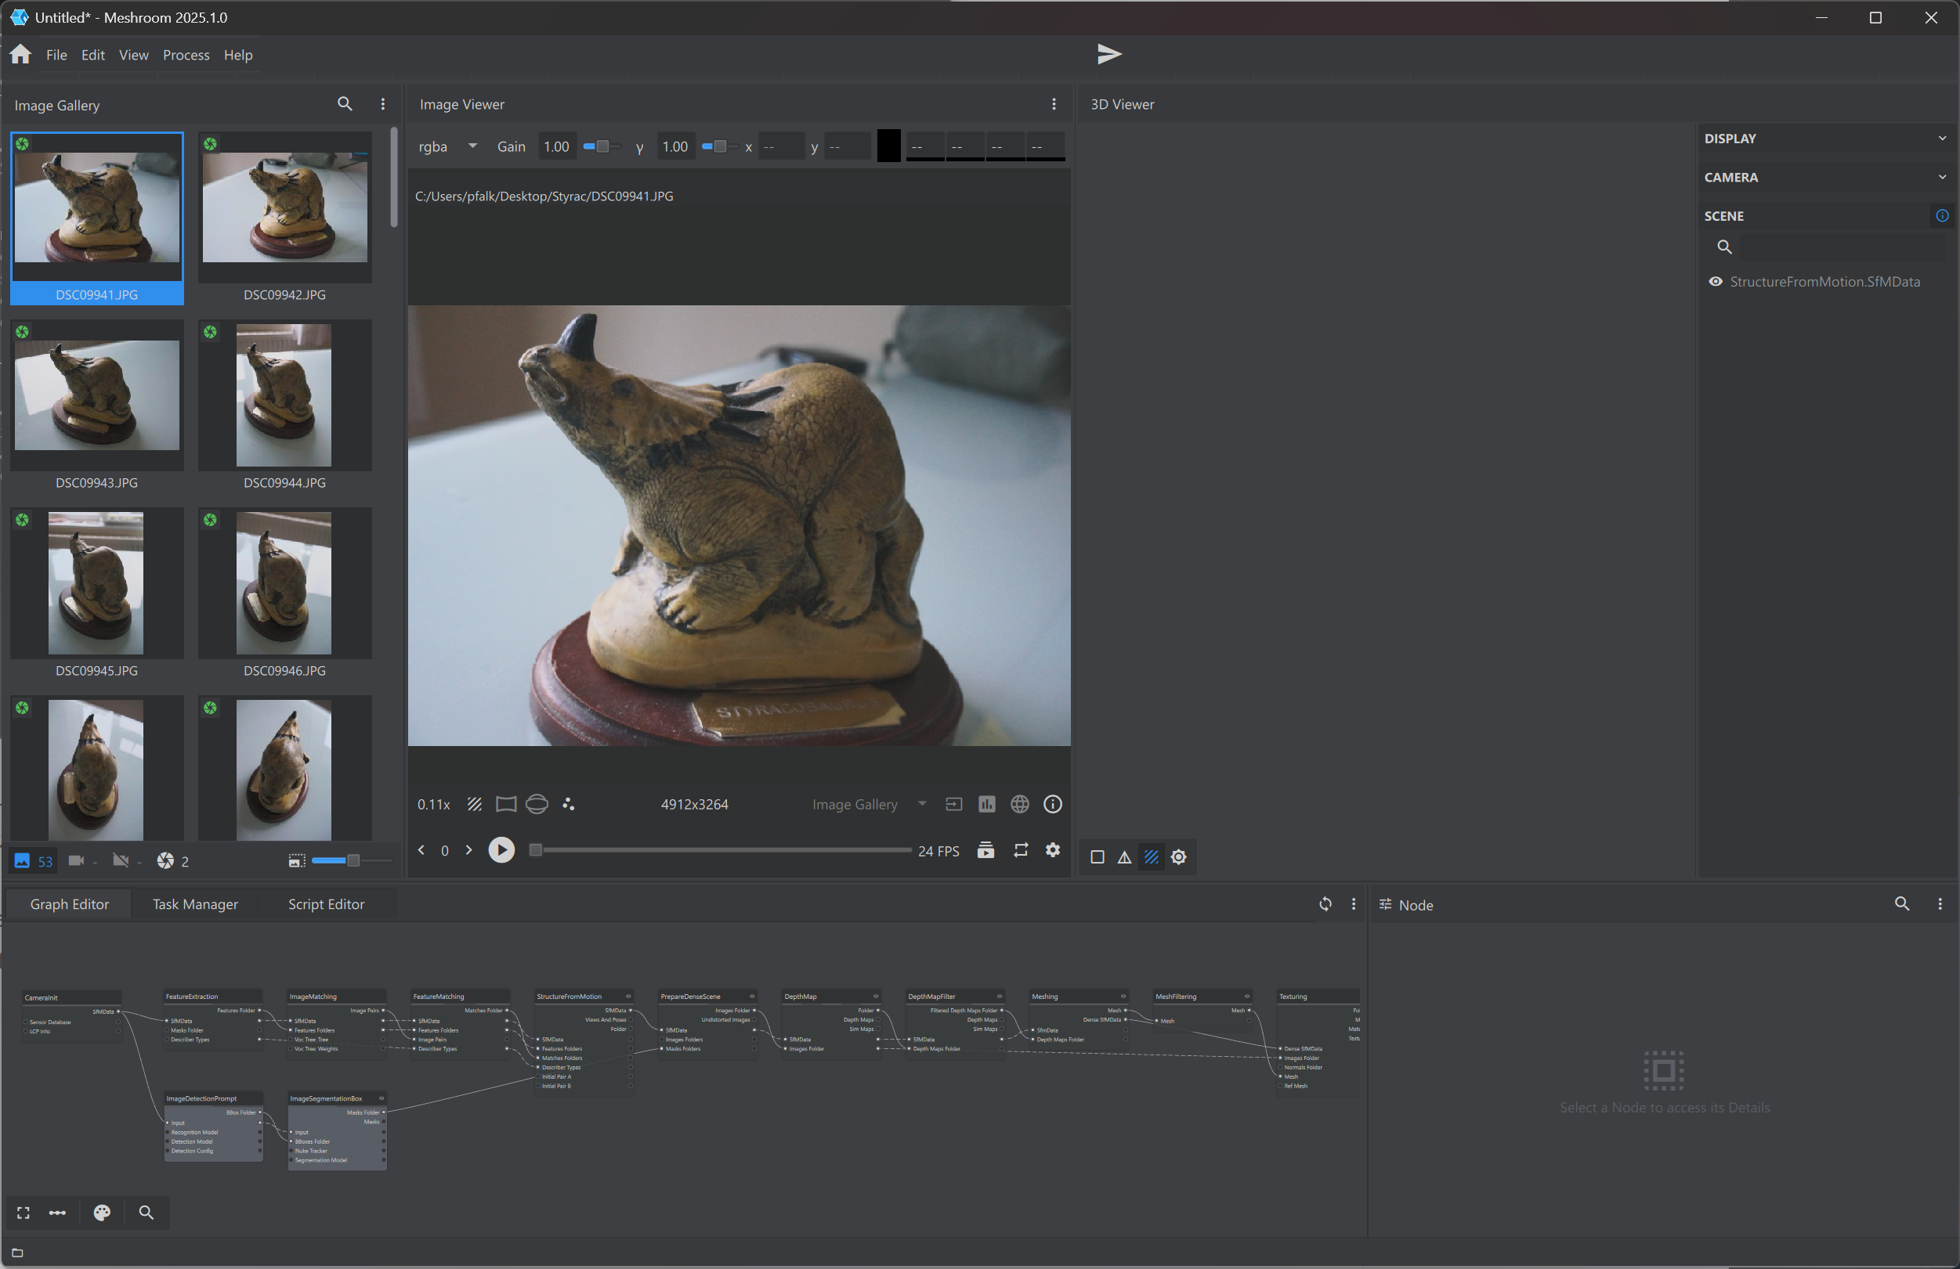Open lens distortion viewer icon

[505, 804]
